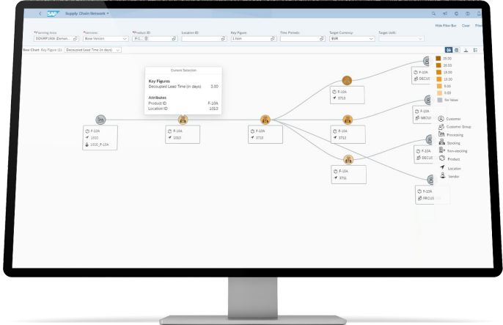Click the No Value grey legend swatch
The width and height of the screenshot is (503, 325).
point(440,100)
